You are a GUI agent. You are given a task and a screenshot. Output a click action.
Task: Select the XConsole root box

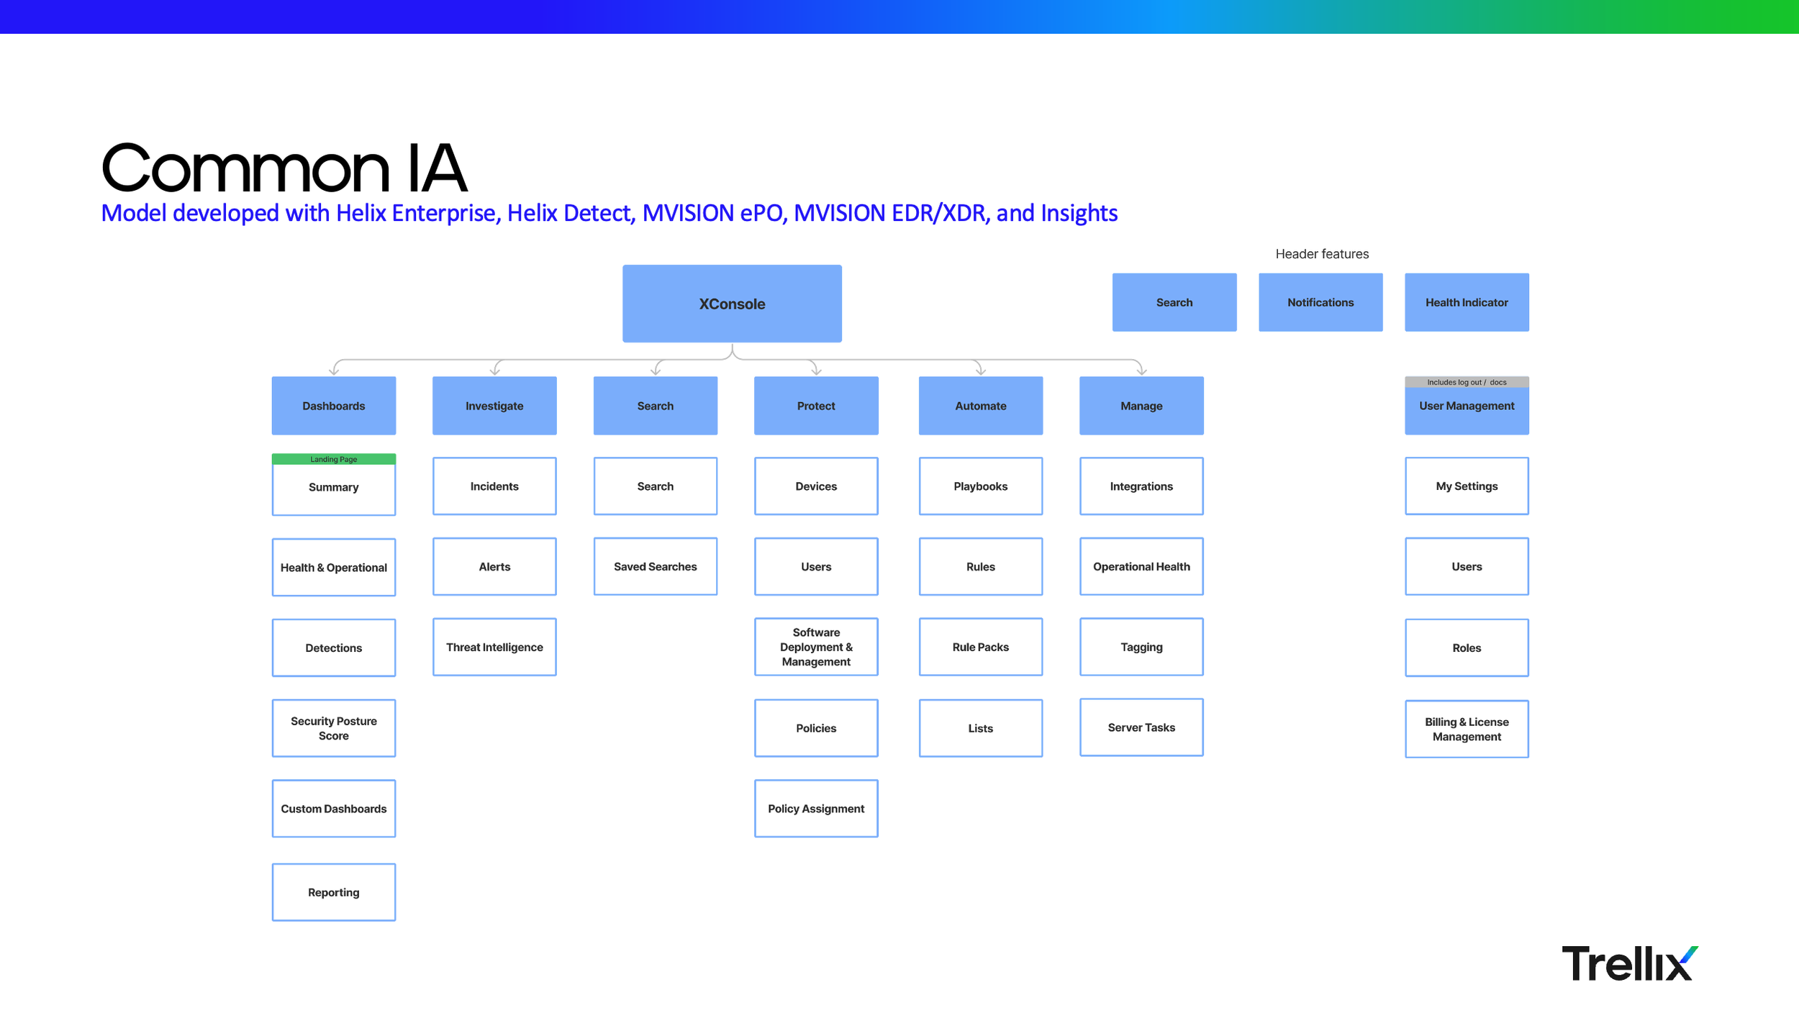(x=732, y=304)
